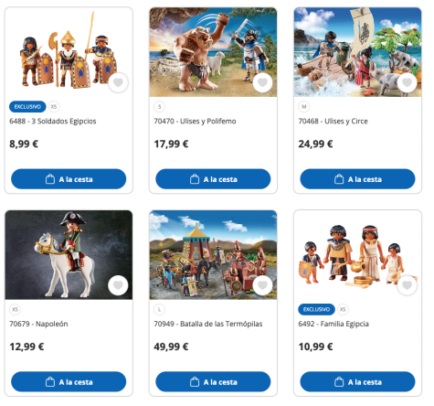The width and height of the screenshot is (434, 406).
Task: Click heart icon on Batalla de las Termópilas
Action: (262, 285)
